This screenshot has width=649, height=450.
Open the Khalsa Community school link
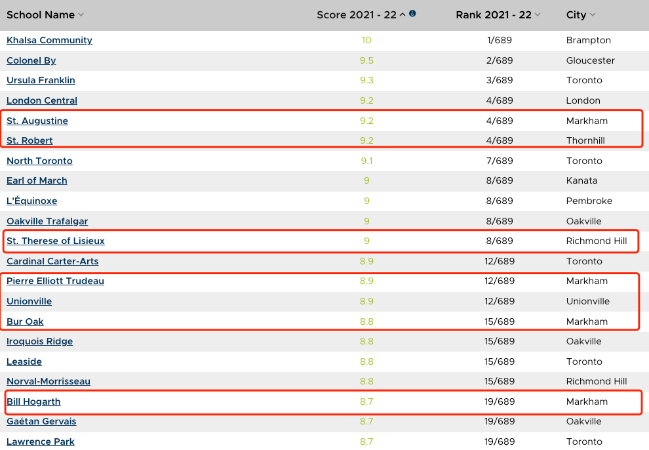pos(49,40)
